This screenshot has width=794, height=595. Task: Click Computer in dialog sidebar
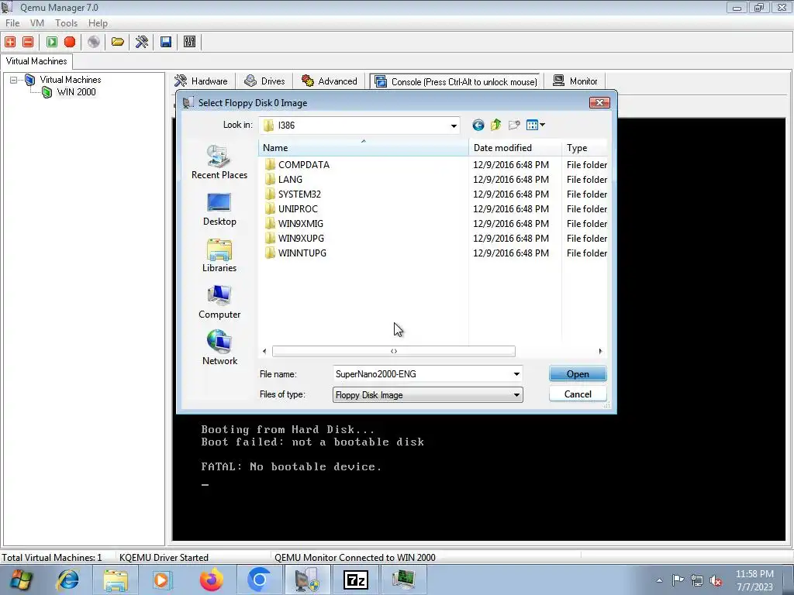click(219, 302)
